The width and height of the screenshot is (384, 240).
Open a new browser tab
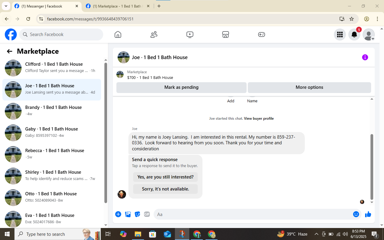tap(159, 6)
